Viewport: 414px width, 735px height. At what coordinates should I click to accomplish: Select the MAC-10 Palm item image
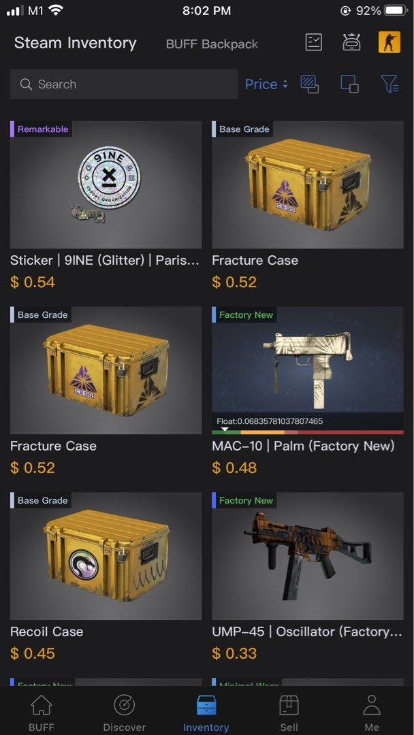tap(308, 360)
